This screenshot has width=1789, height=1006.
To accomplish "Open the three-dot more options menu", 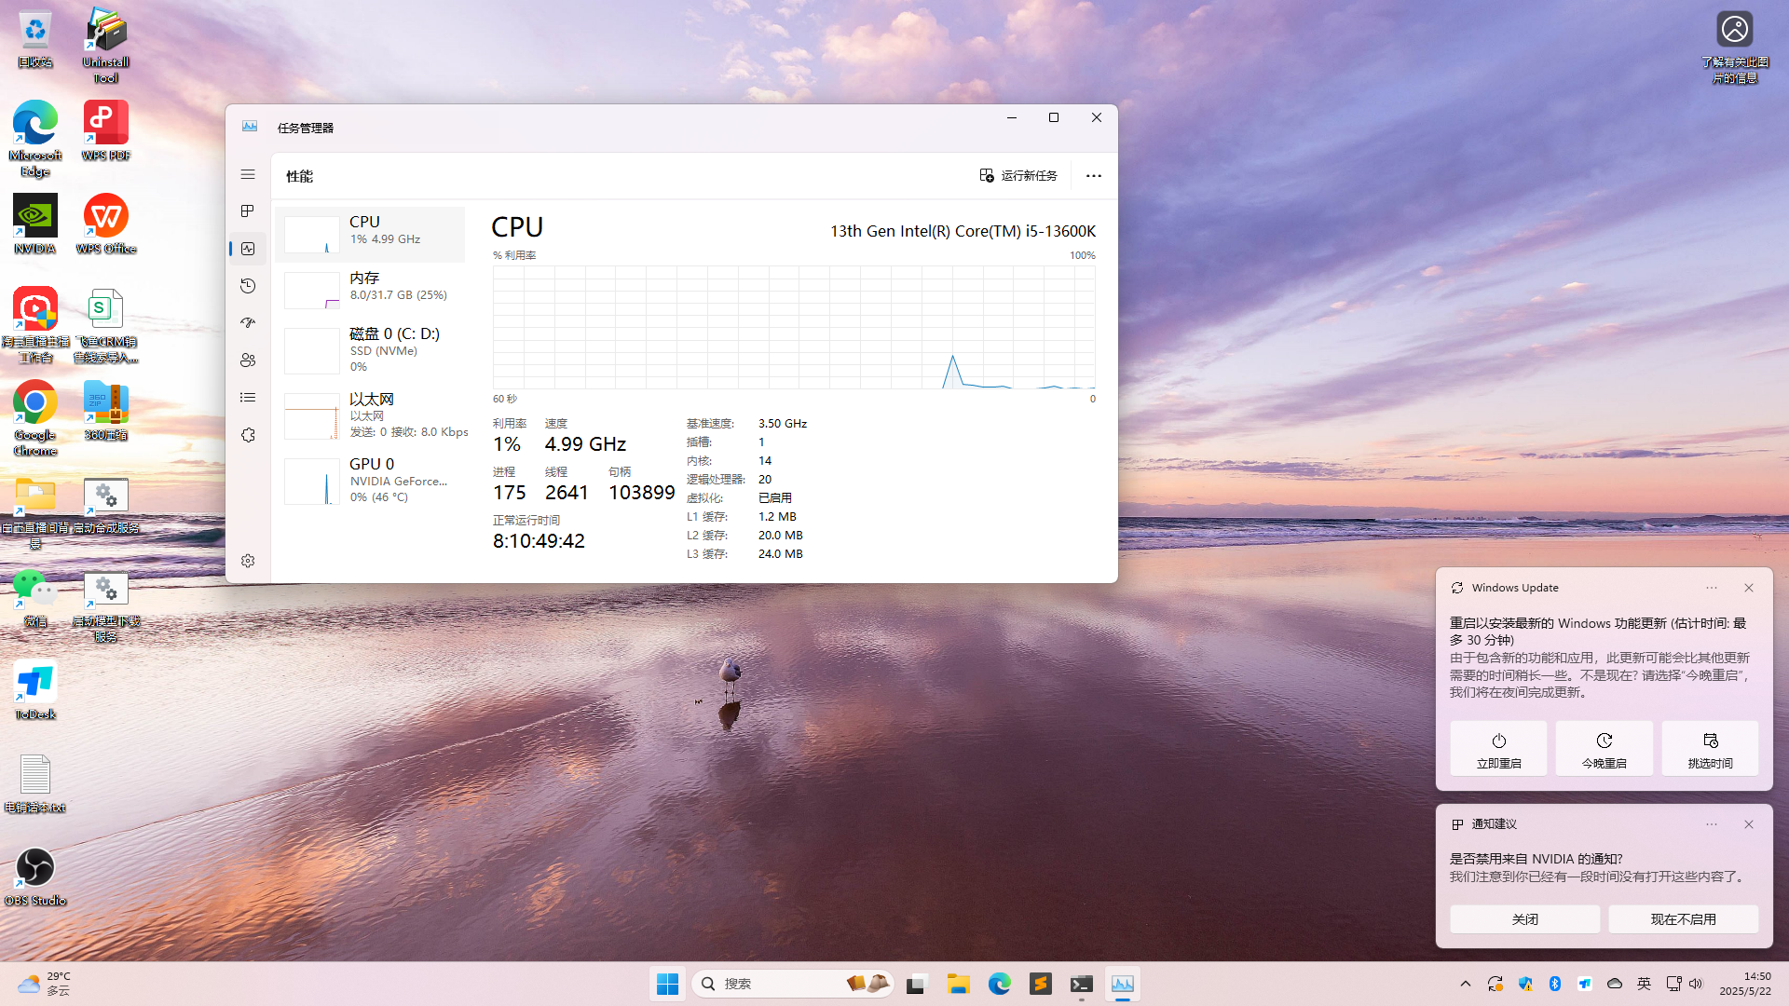I will [1093, 176].
